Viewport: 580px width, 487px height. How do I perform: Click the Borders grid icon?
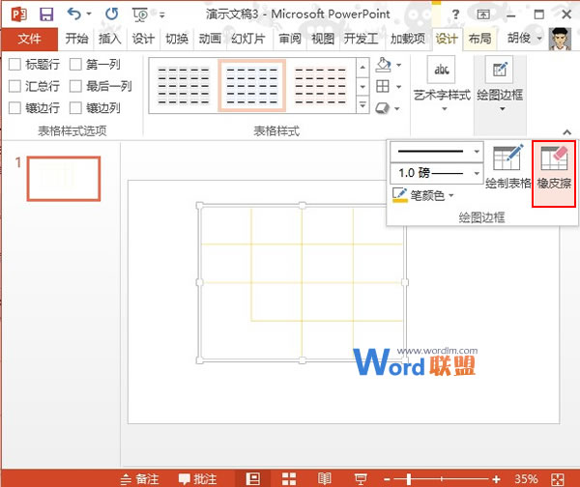tap(383, 87)
